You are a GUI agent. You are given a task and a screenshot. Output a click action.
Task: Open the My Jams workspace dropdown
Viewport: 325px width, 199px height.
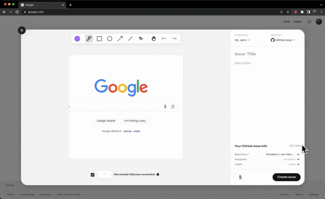point(242,40)
